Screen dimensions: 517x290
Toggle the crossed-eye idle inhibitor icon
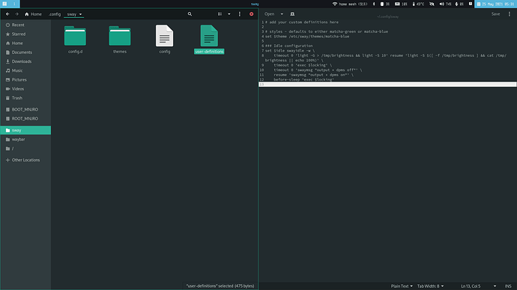pyautogui.click(x=432, y=4)
